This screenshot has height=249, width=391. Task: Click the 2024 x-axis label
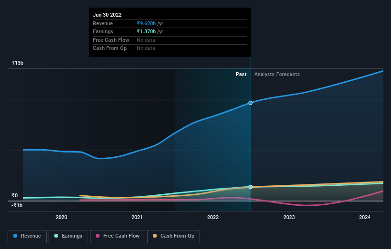click(364, 218)
